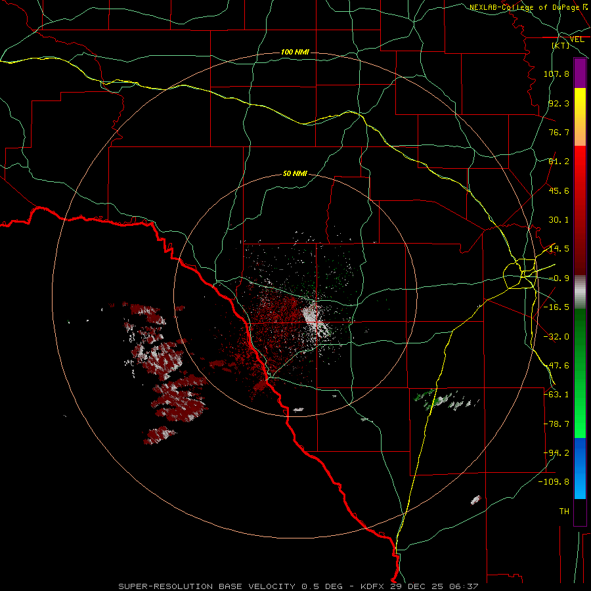This screenshot has height=591, width=591.
Task: Click the TH label below the scale
Action: [564, 512]
